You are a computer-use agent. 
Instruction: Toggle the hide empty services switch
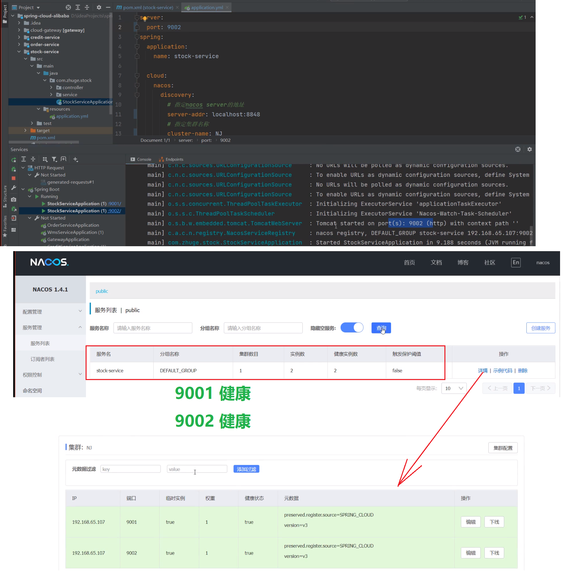point(352,328)
